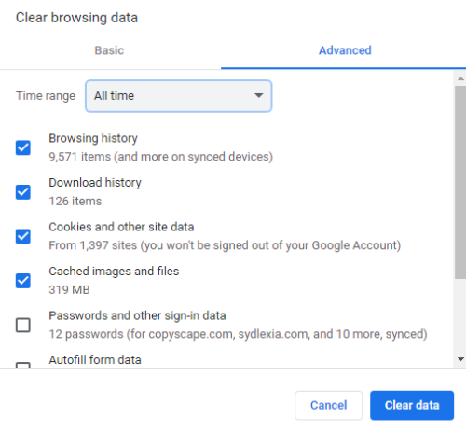This screenshot has width=466, height=433.
Task: Uncheck Cached images and files checkbox
Action: click(23, 281)
